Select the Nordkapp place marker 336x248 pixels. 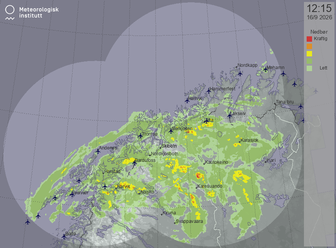pos(237,67)
